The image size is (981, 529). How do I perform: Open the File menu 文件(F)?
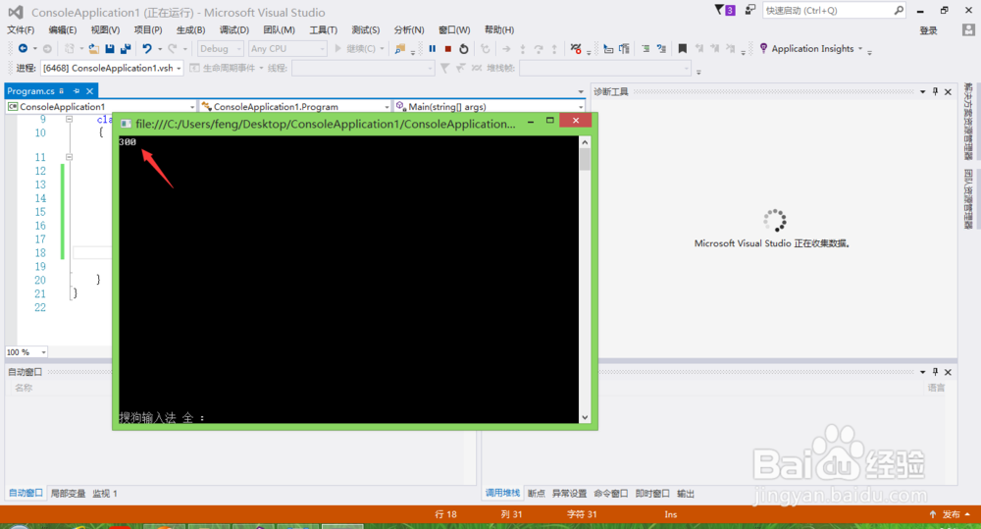pyautogui.click(x=21, y=29)
